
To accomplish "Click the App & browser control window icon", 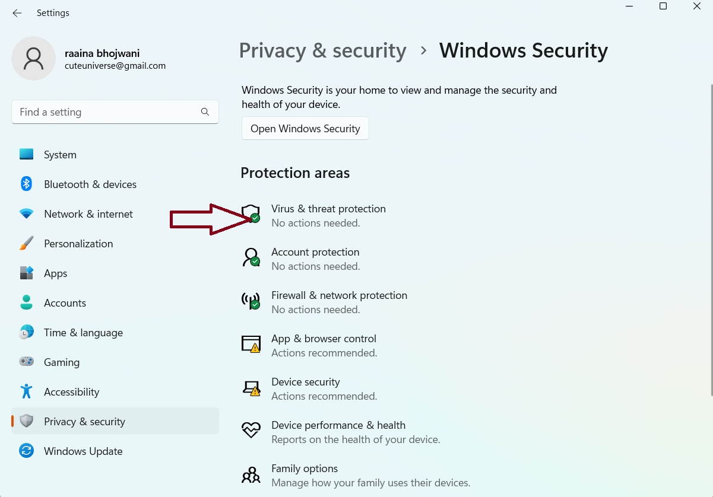I will 251,343.
